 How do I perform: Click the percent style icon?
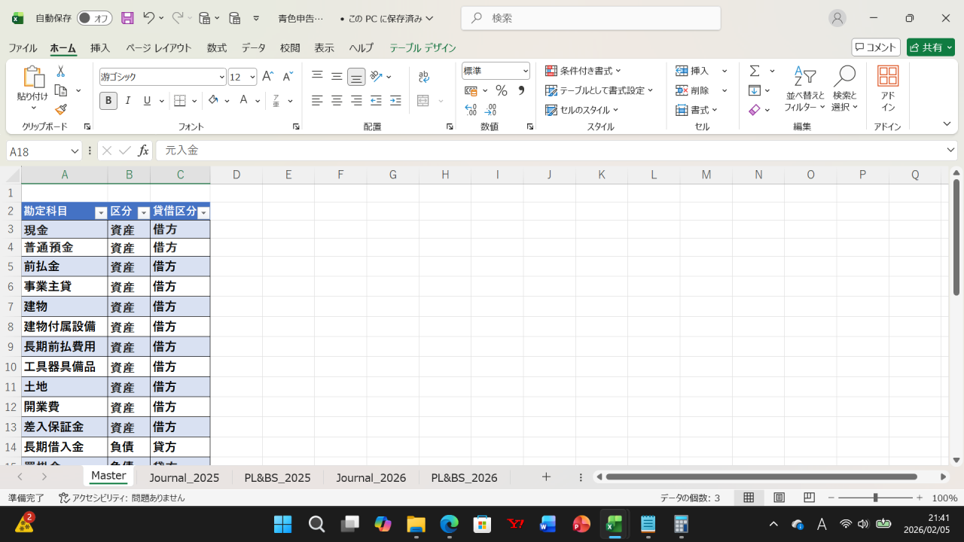[x=501, y=90]
